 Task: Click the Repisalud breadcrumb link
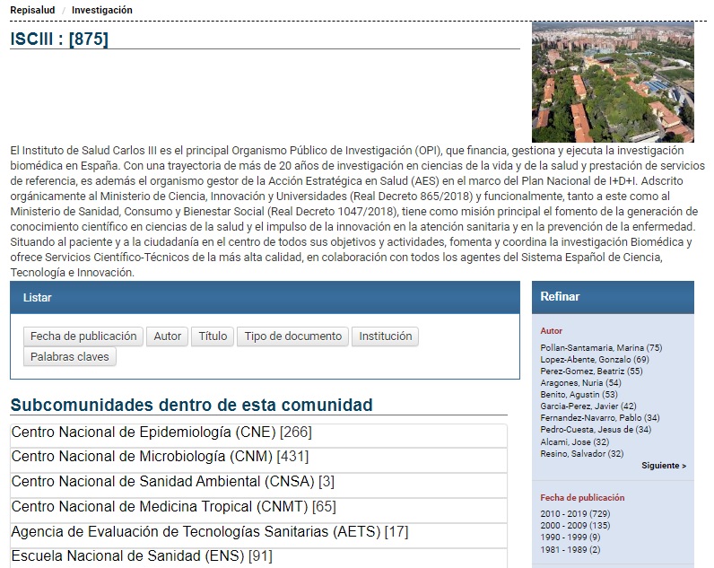pyautogui.click(x=33, y=10)
